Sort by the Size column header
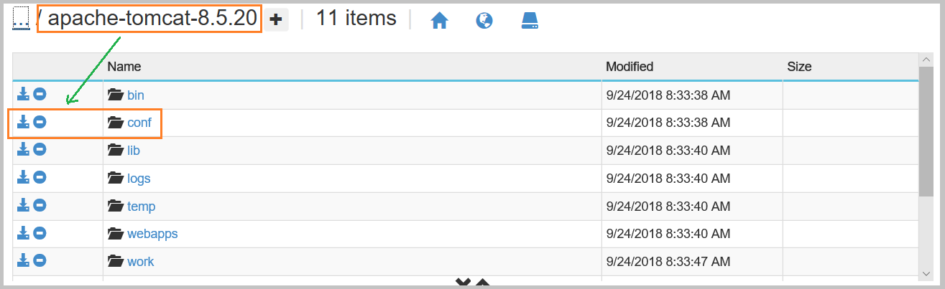This screenshot has width=945, height=289. pos(799,67)
